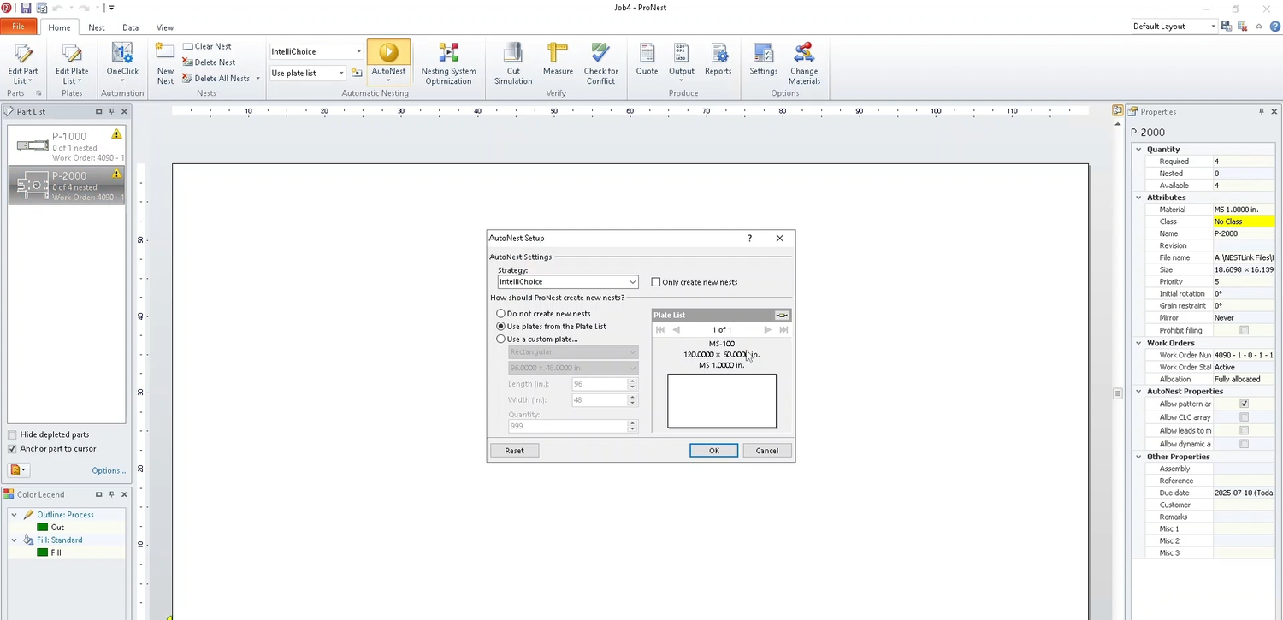The width and height of the screenshot is (1283, 620).
Task: Switch to the Nest ribbon tab
Action: pyautogui.click(x=97, y=27)
